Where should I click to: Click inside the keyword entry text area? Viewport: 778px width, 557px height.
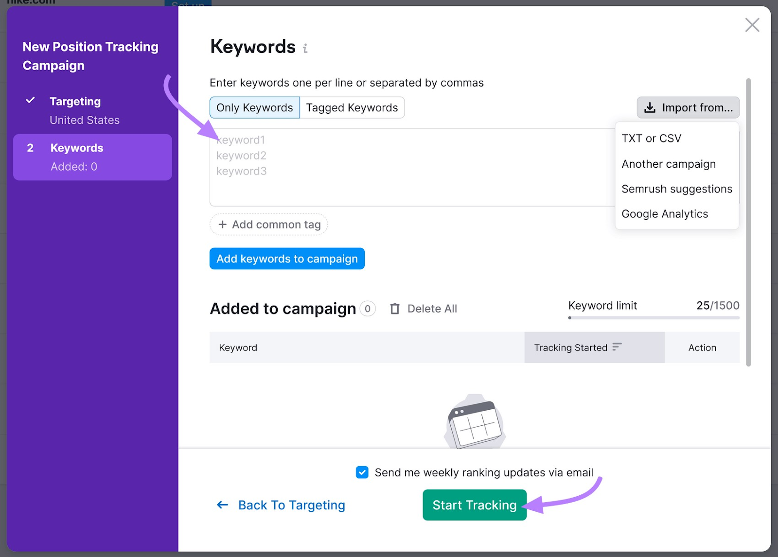tap(413, 165)
